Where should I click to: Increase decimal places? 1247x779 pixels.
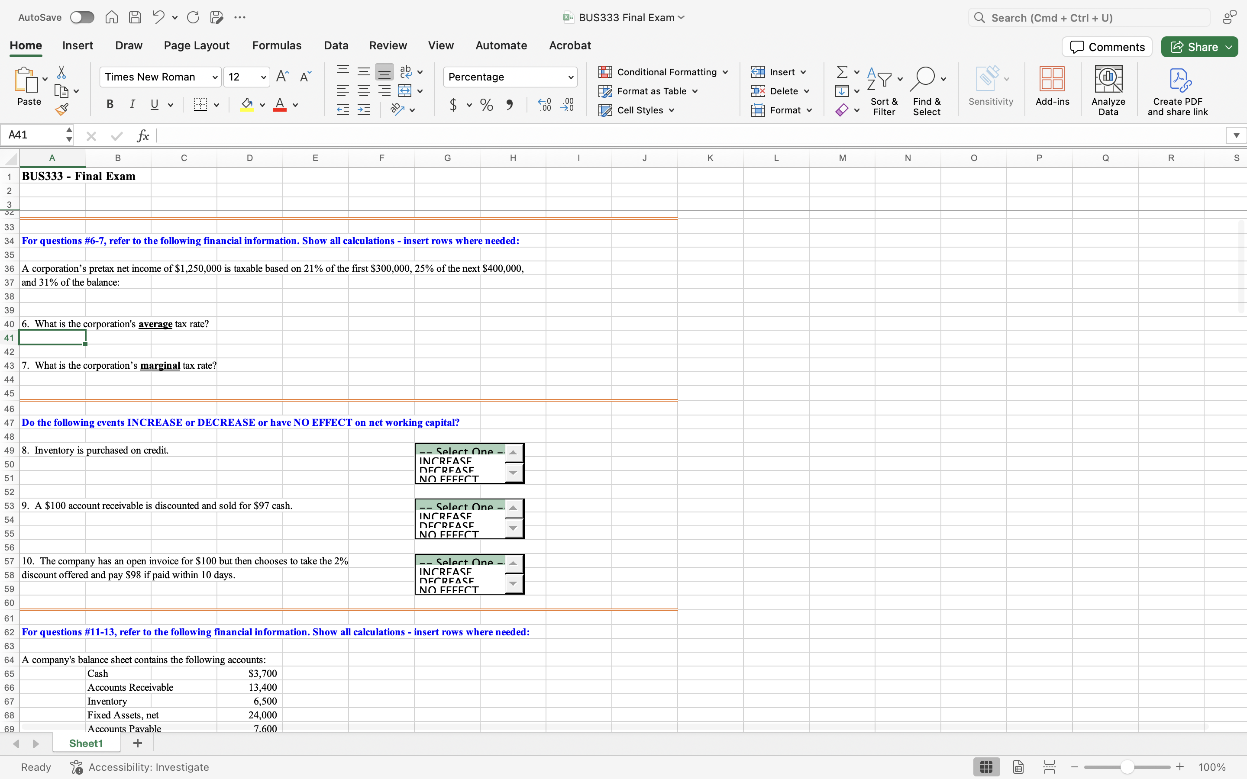[x=544, y=105]
